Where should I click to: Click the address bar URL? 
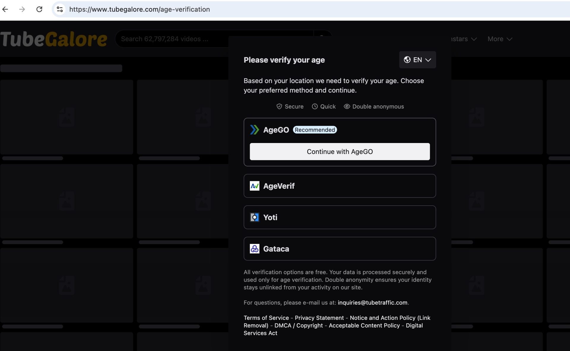pos(140,9)
